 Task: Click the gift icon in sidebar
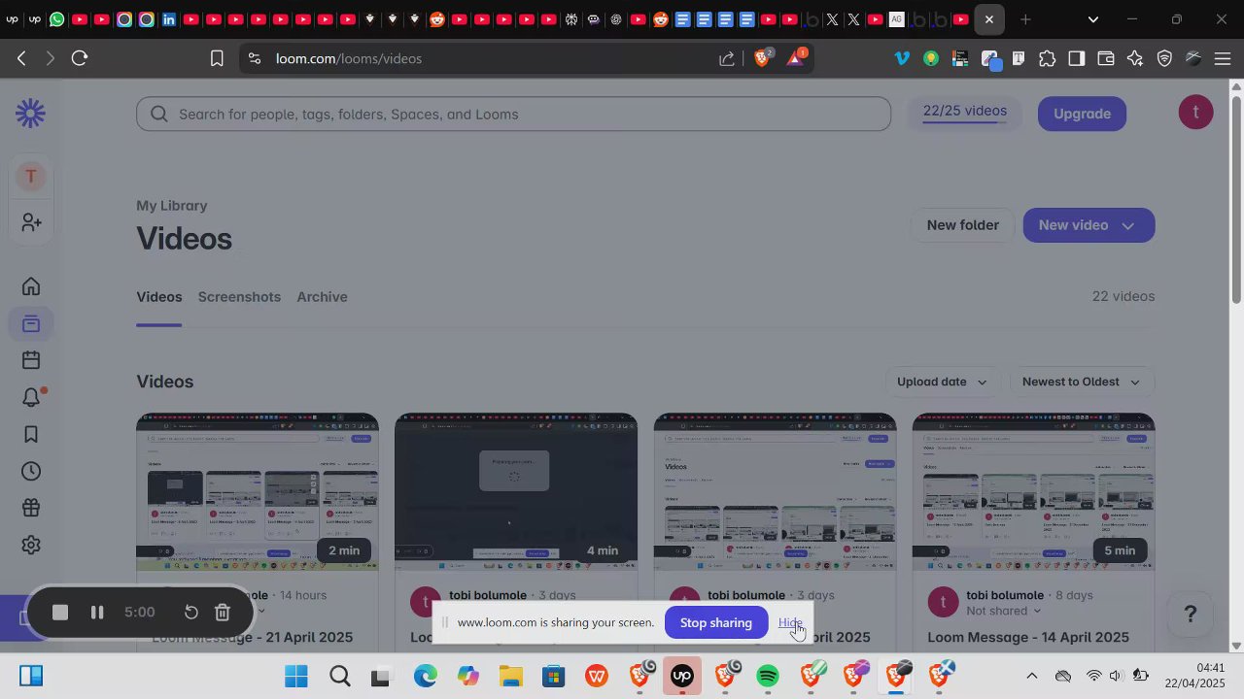[31, 508]
